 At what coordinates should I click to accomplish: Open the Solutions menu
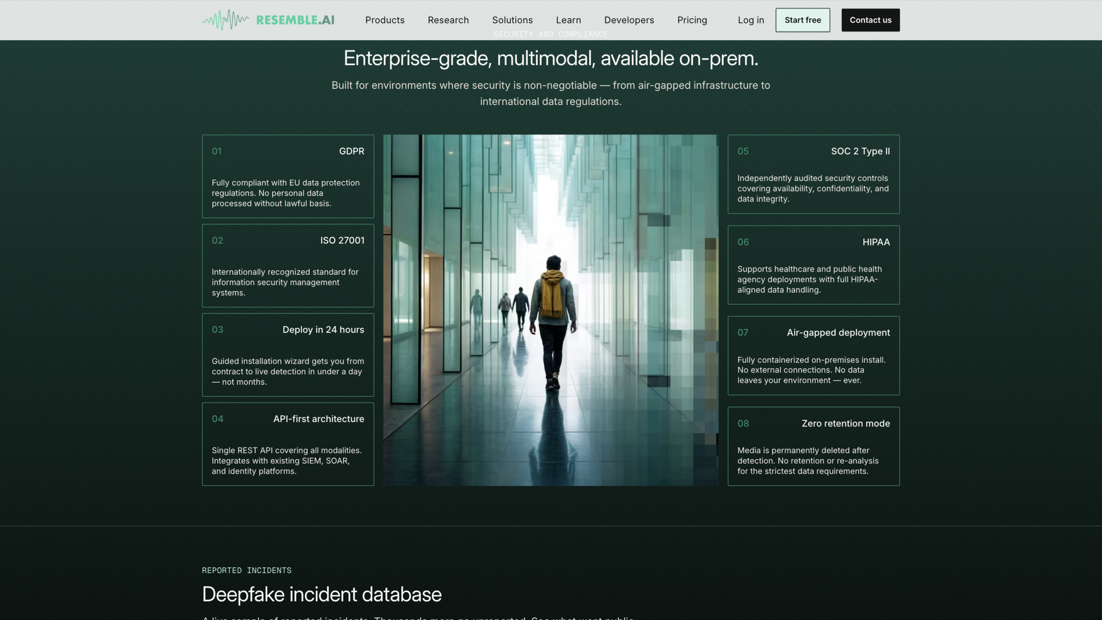[512, 20]
